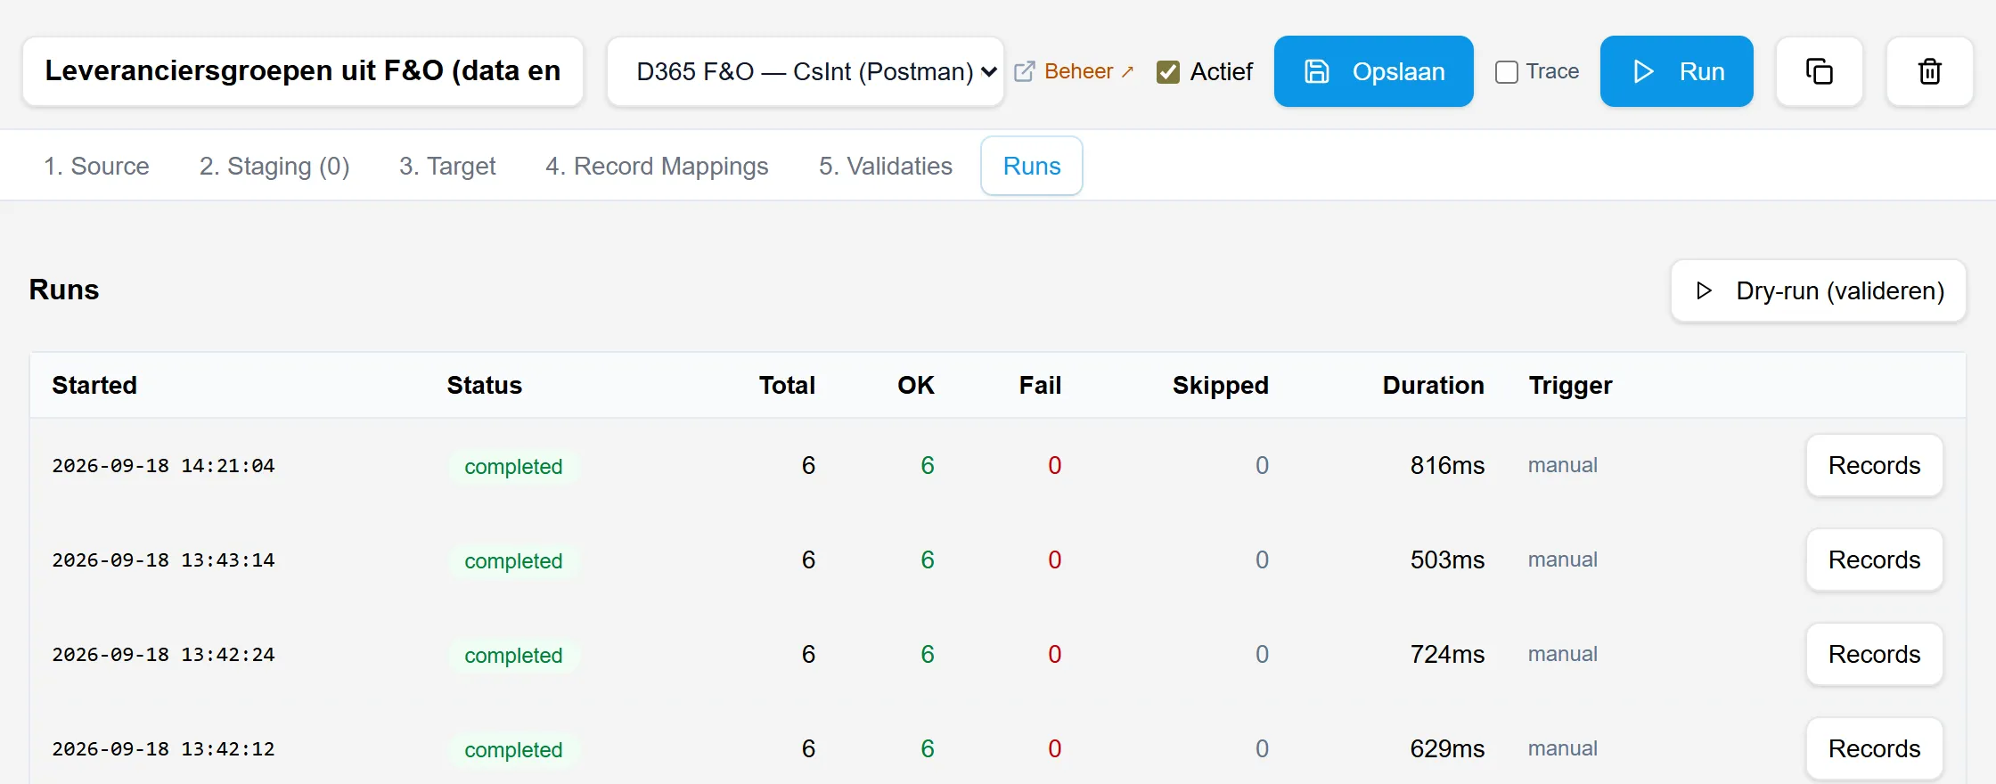
Task: Switch to the 1. Source tab
Action: pyautogui.click(x=96, y=166)
